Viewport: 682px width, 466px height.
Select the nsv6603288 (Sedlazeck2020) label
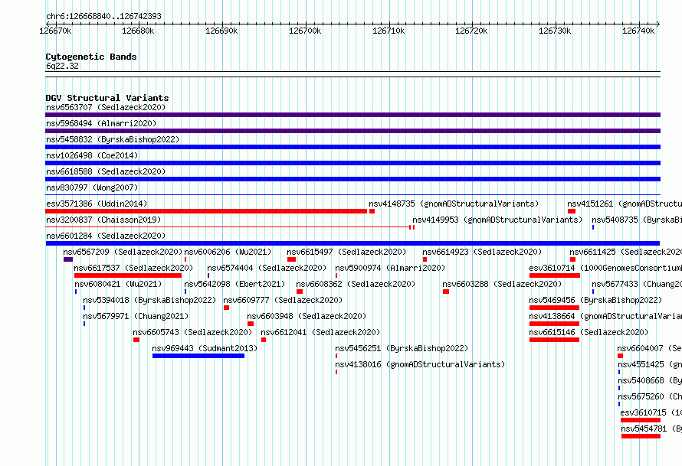click(x=503, y=284)
